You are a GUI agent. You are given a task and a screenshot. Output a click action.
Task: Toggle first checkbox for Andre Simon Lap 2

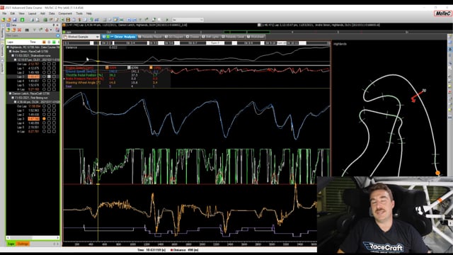click(44, 72)
